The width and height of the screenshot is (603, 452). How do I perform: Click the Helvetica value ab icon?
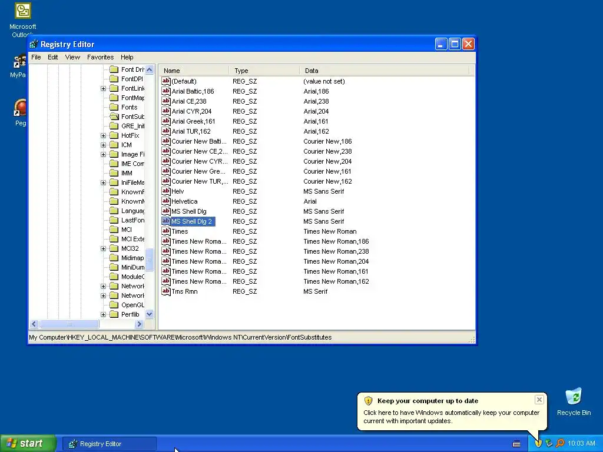click(165, 201)
